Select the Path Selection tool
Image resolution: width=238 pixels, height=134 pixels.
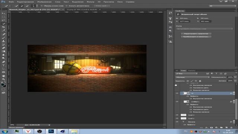pos(3,68)
